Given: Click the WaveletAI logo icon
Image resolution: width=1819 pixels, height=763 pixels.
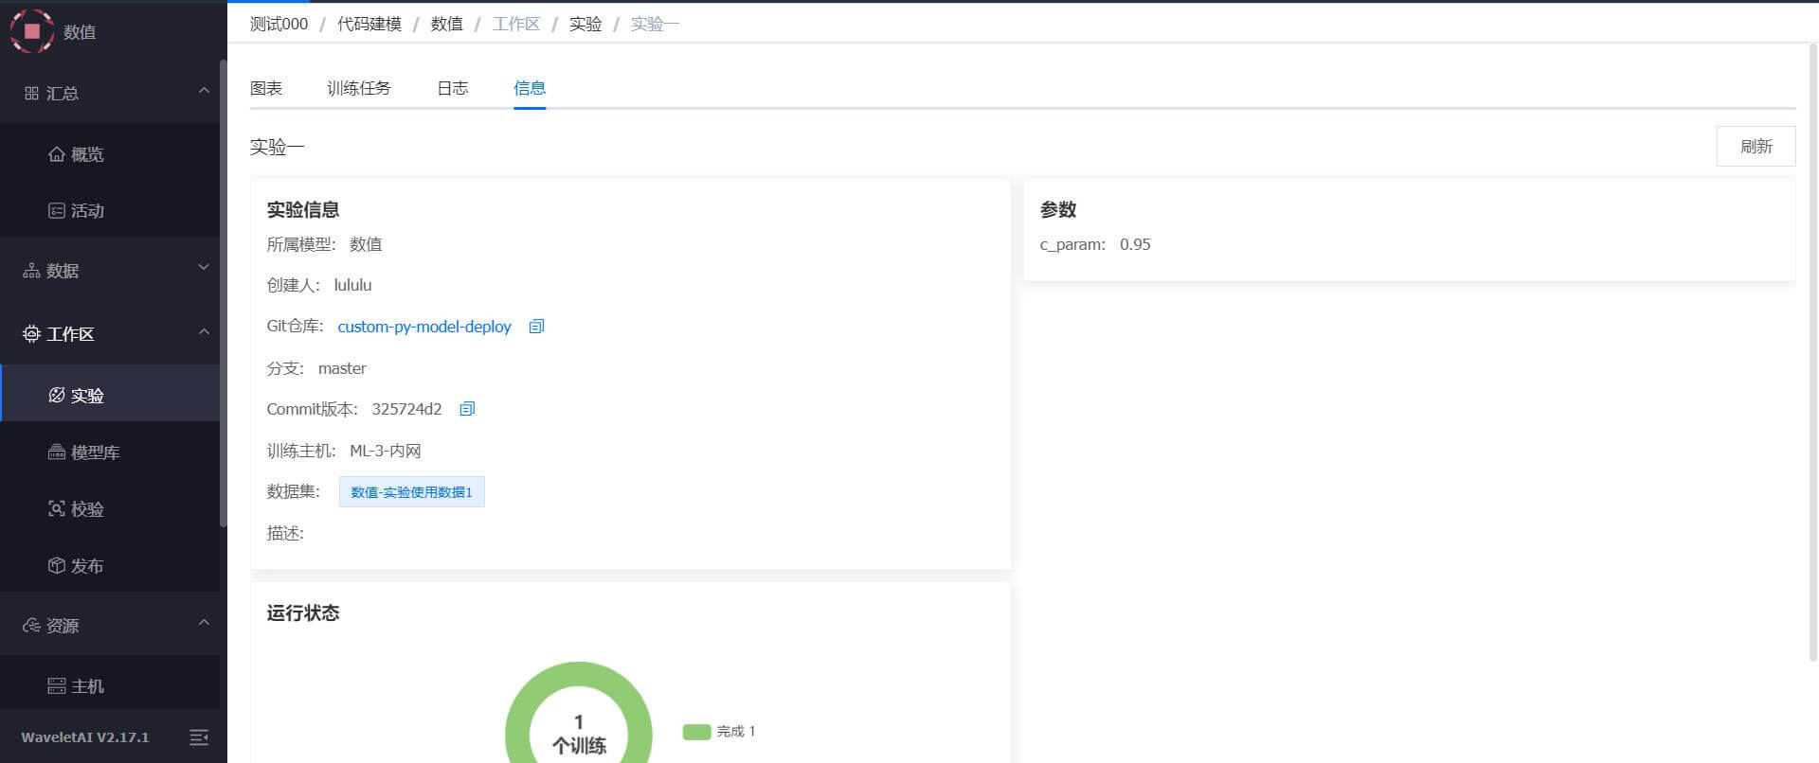Looking at the screenshot, I should pyautogui.click(x=31, y=30).
